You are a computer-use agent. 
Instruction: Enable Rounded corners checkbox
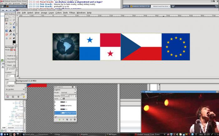point(6,59)
